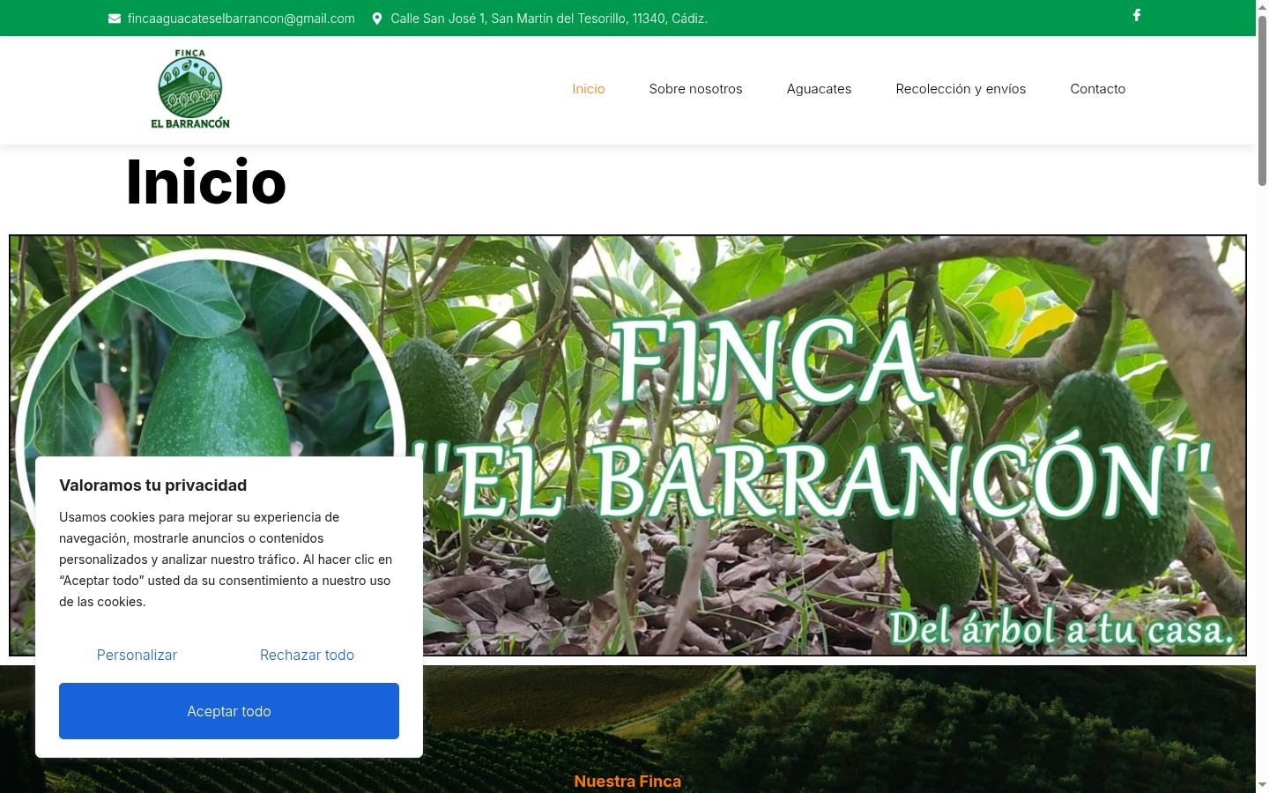The height and width of the screenshot is (793, 1269).
Task: Click the page vertical scrollbar thumb
Action: pos(1262,99)
